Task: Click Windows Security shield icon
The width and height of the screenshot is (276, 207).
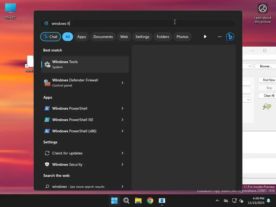Action: [x=47, y=164]
